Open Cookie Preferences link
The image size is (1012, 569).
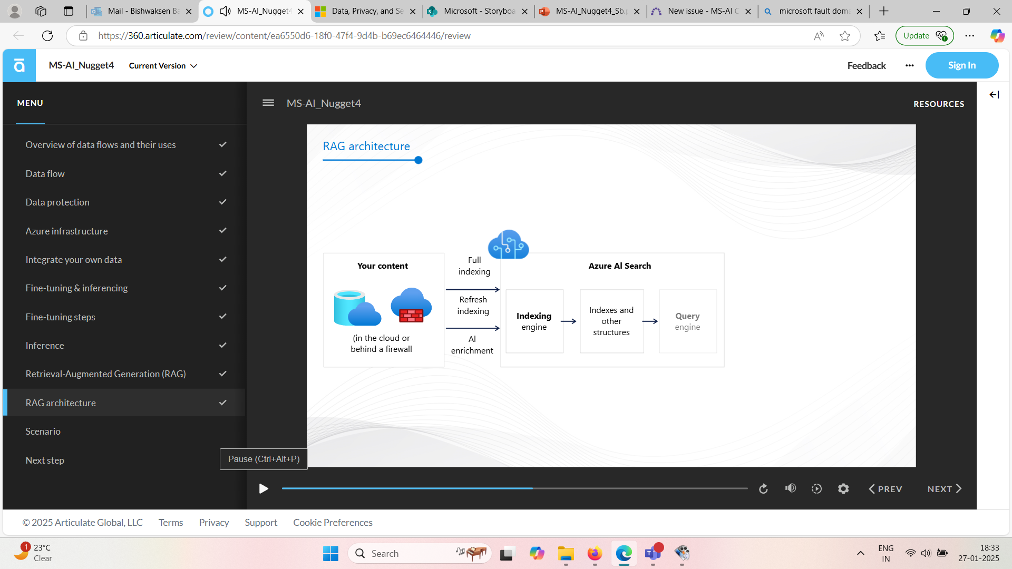[x=333, y=523]
